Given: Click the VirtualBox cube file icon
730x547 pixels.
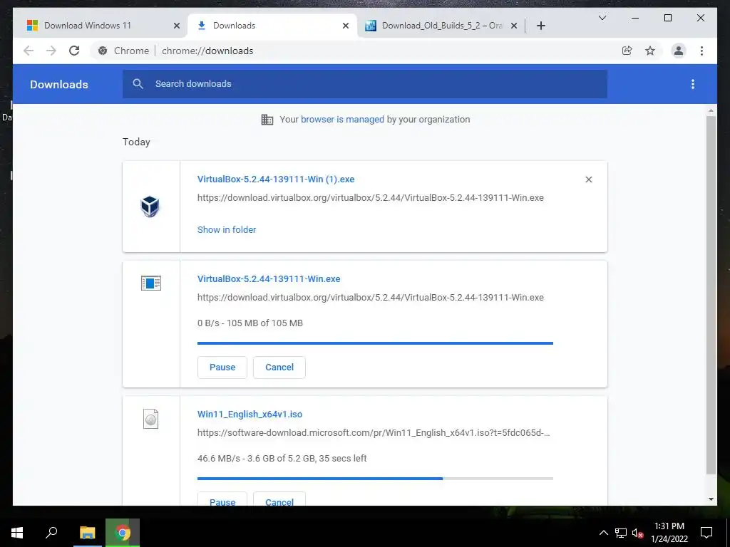Looking at the screenshot, I should [150, 206].
